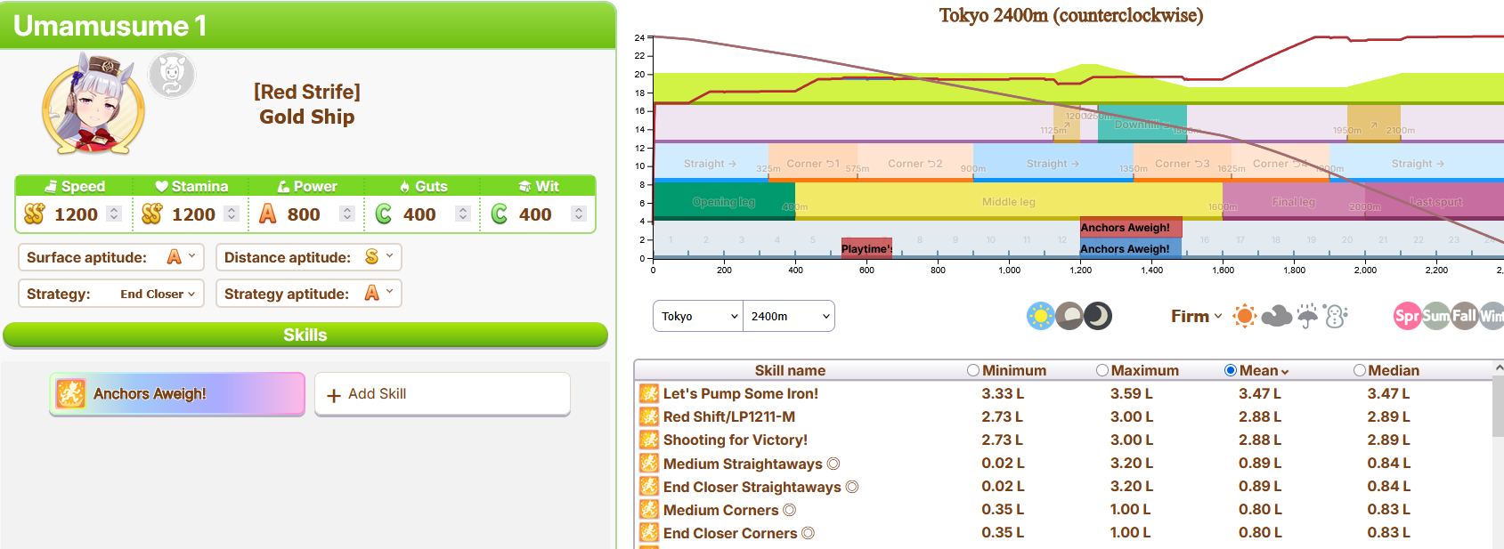Click Red Shift/LP1211-M skill name

(729, 416)
